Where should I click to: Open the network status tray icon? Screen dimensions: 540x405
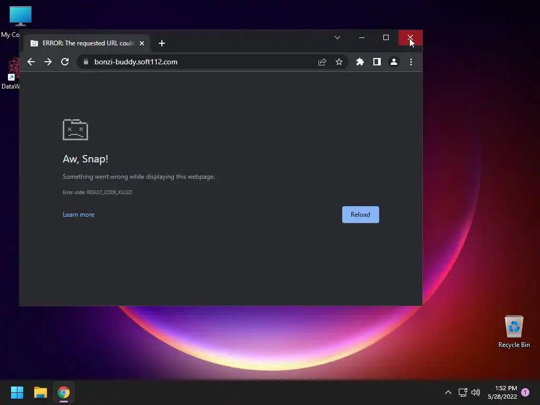[x=463, y=392]
